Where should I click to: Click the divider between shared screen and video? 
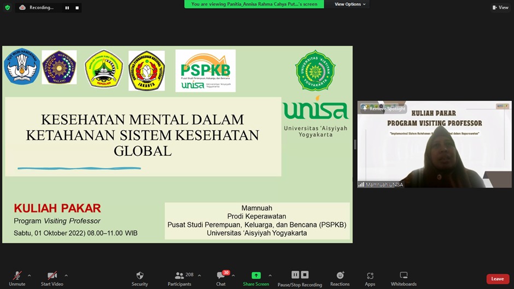coord(355,144)
